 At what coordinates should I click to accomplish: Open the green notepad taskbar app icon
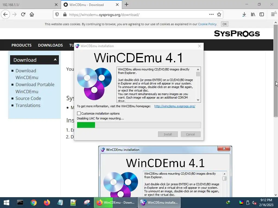(73, 203)
